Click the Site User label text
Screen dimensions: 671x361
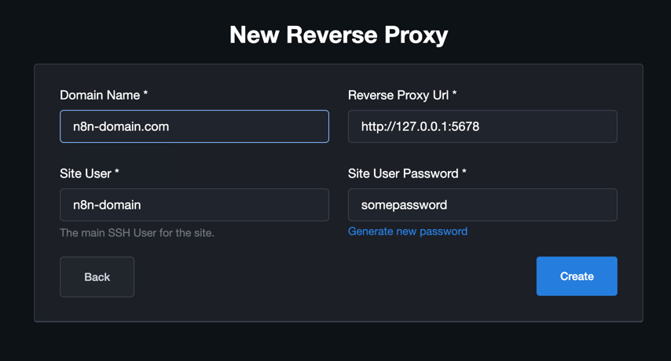click(86, 173)
